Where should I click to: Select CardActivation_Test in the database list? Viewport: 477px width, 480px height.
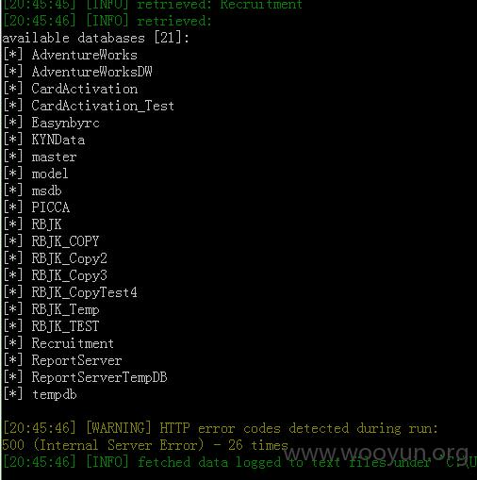tap(103, 106)
